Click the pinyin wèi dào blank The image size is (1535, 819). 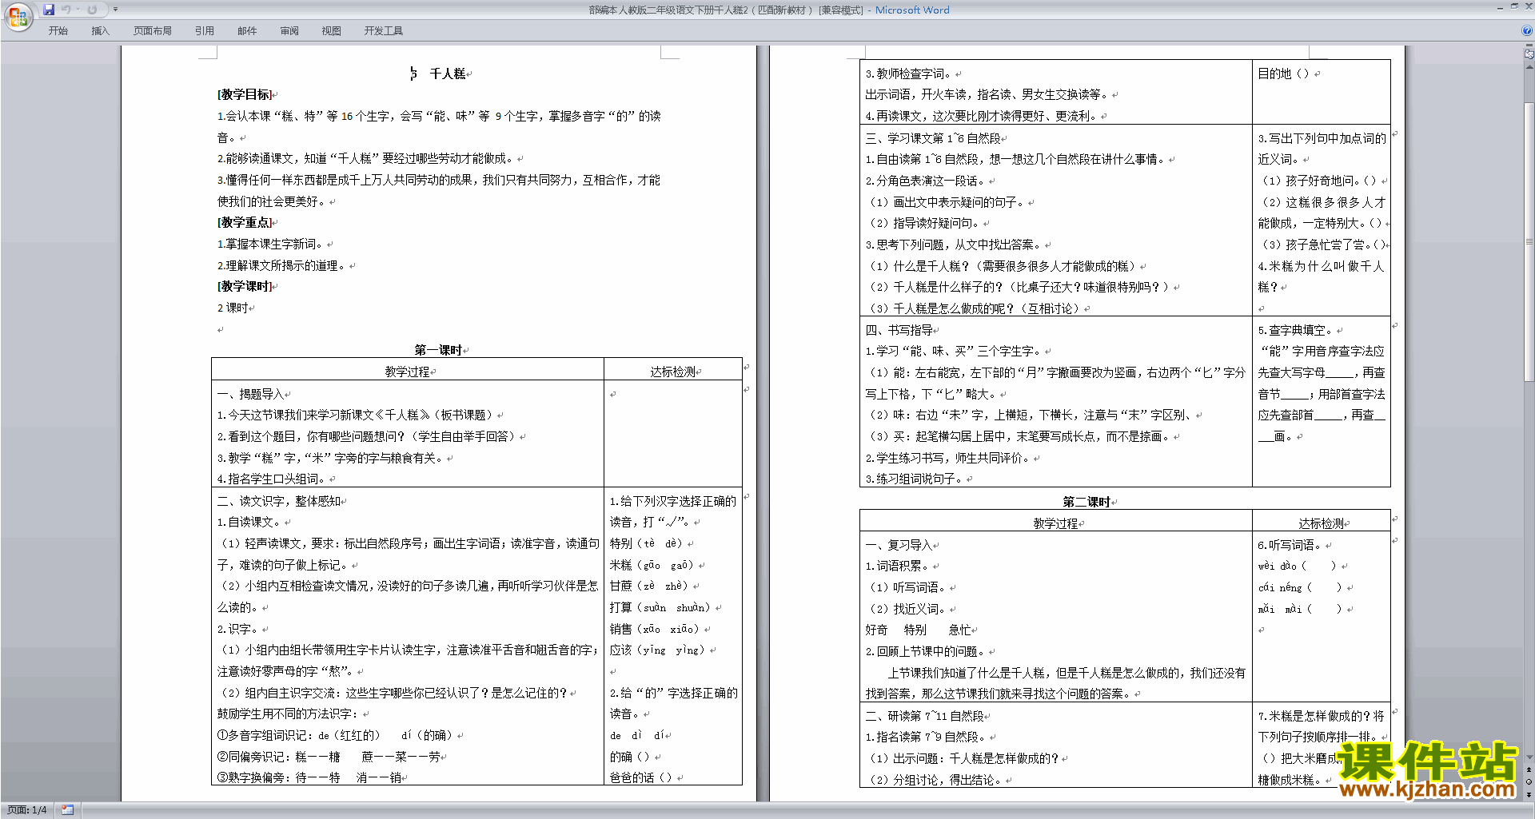click(1297, 566)
